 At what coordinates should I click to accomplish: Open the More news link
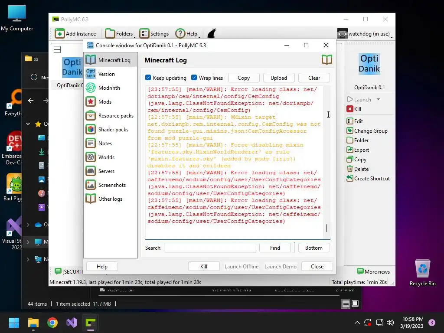click(x=373, y=271)
